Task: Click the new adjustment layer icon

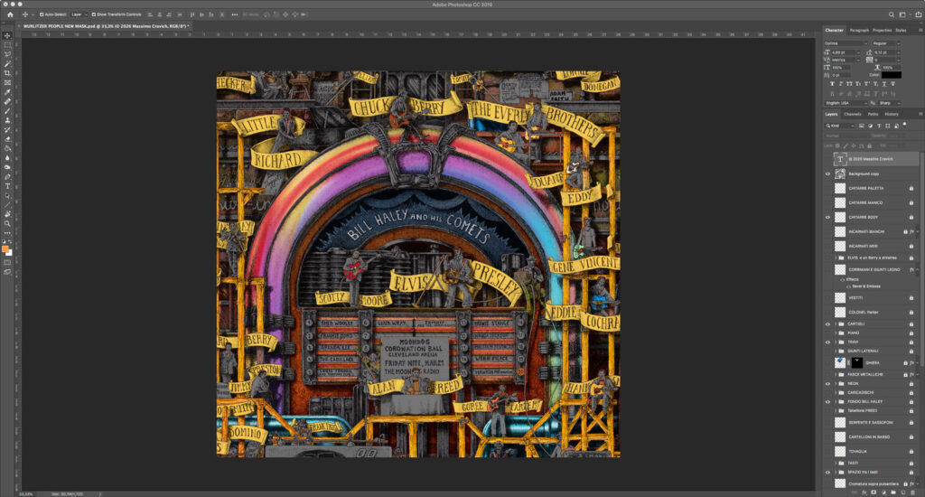Action: (x=883, y=492)
